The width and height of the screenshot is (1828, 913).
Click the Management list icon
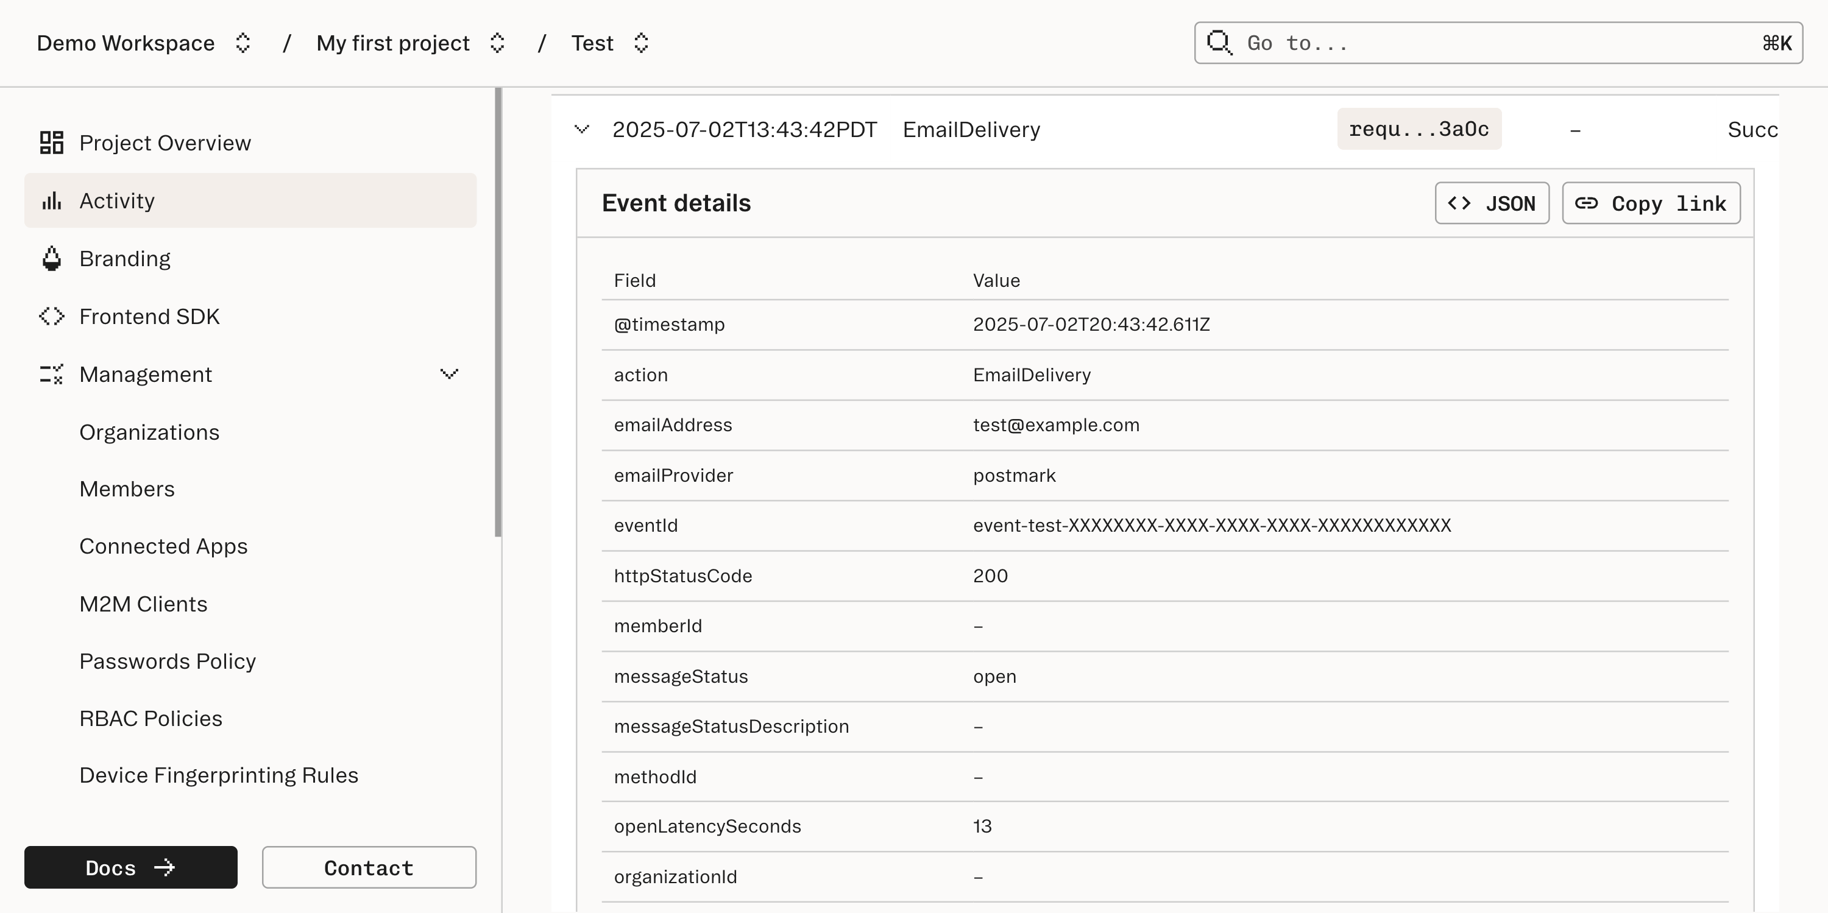[51, 374]
